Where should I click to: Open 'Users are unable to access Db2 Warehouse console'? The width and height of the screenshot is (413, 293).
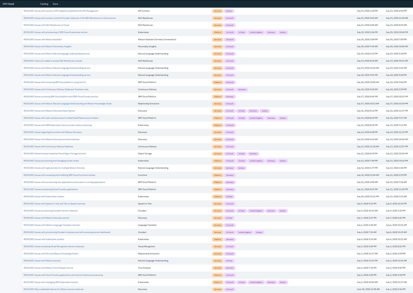[53, 61]
